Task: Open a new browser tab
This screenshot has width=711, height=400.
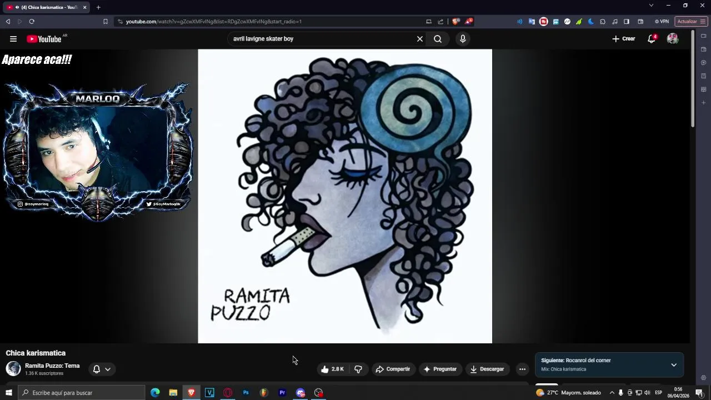Action: (x=98, y=7)
